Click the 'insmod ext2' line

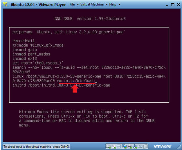[25, 59]
